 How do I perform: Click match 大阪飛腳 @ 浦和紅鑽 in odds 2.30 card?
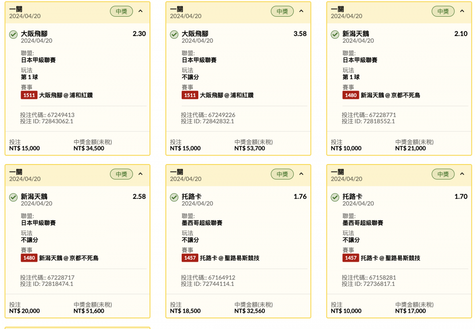click(x=66, y=95)
